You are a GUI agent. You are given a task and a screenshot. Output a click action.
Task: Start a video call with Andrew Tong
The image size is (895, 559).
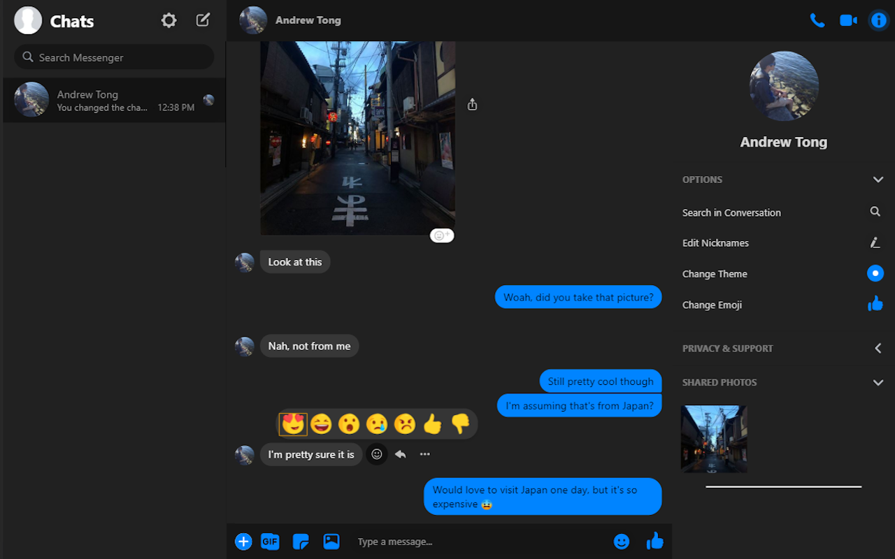coord(848,20)
